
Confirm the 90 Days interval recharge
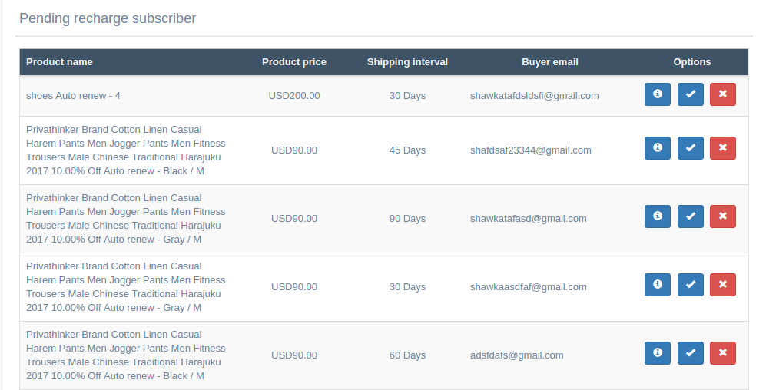(x=690, y=216)
